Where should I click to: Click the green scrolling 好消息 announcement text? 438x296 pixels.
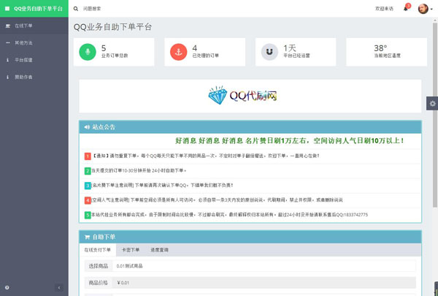pyautogui.click(x=289, y=141)
